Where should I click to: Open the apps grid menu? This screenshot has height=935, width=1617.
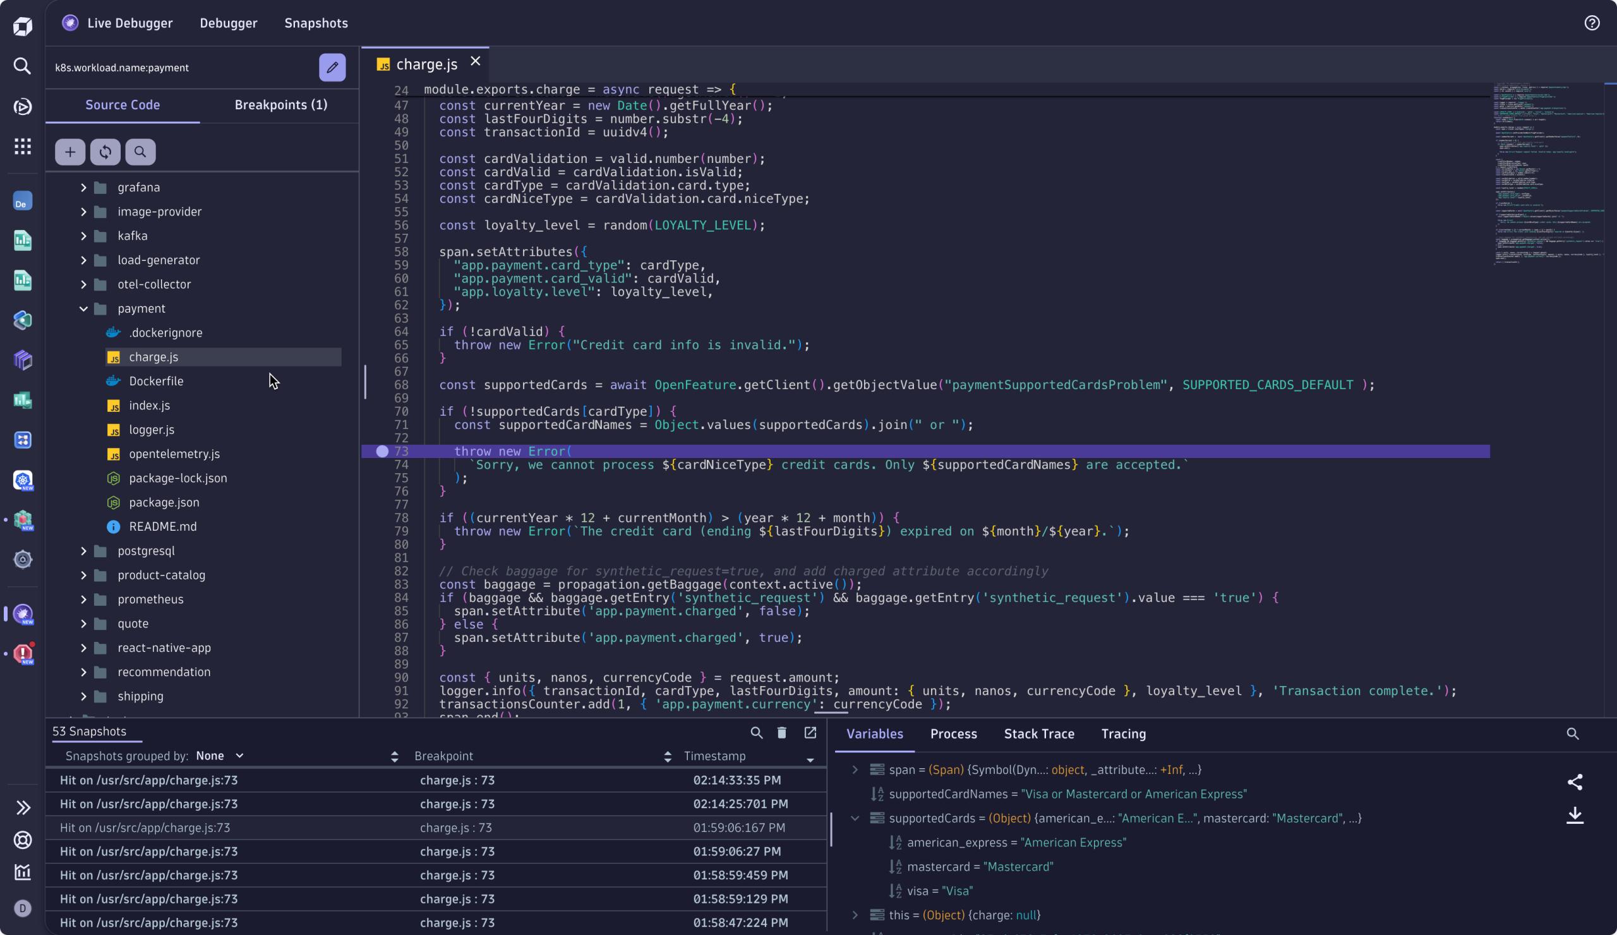point(23,147)
